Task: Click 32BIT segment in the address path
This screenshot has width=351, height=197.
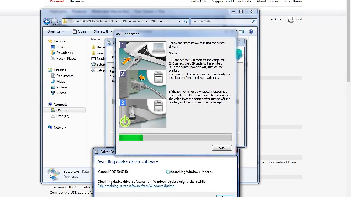Action: pos(154,21)
